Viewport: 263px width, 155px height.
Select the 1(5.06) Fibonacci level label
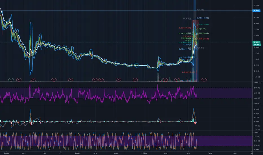click(200, 10)
